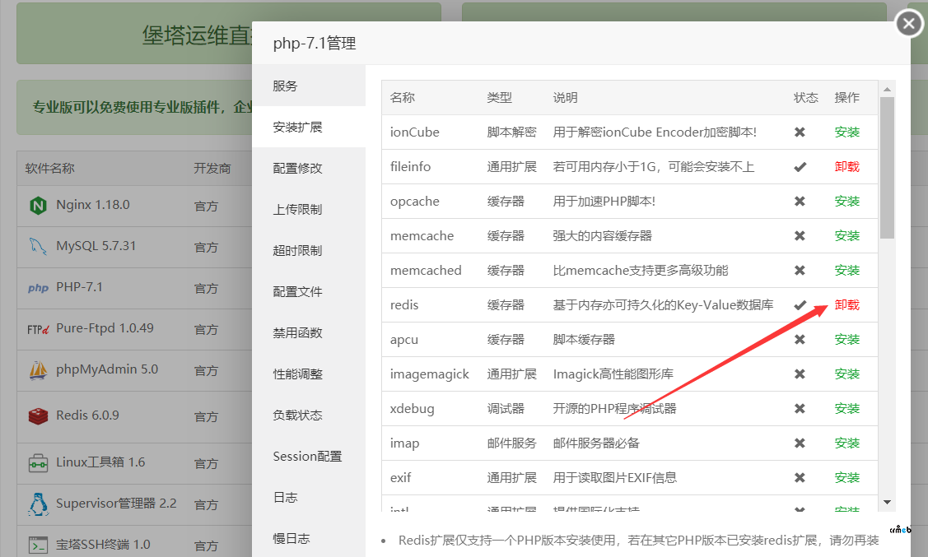Image resolution: width=928 pixels, height=557 pixels.
Task: Click the imap status cross icon
Action: pyautogui.click(x=800, y=443)
